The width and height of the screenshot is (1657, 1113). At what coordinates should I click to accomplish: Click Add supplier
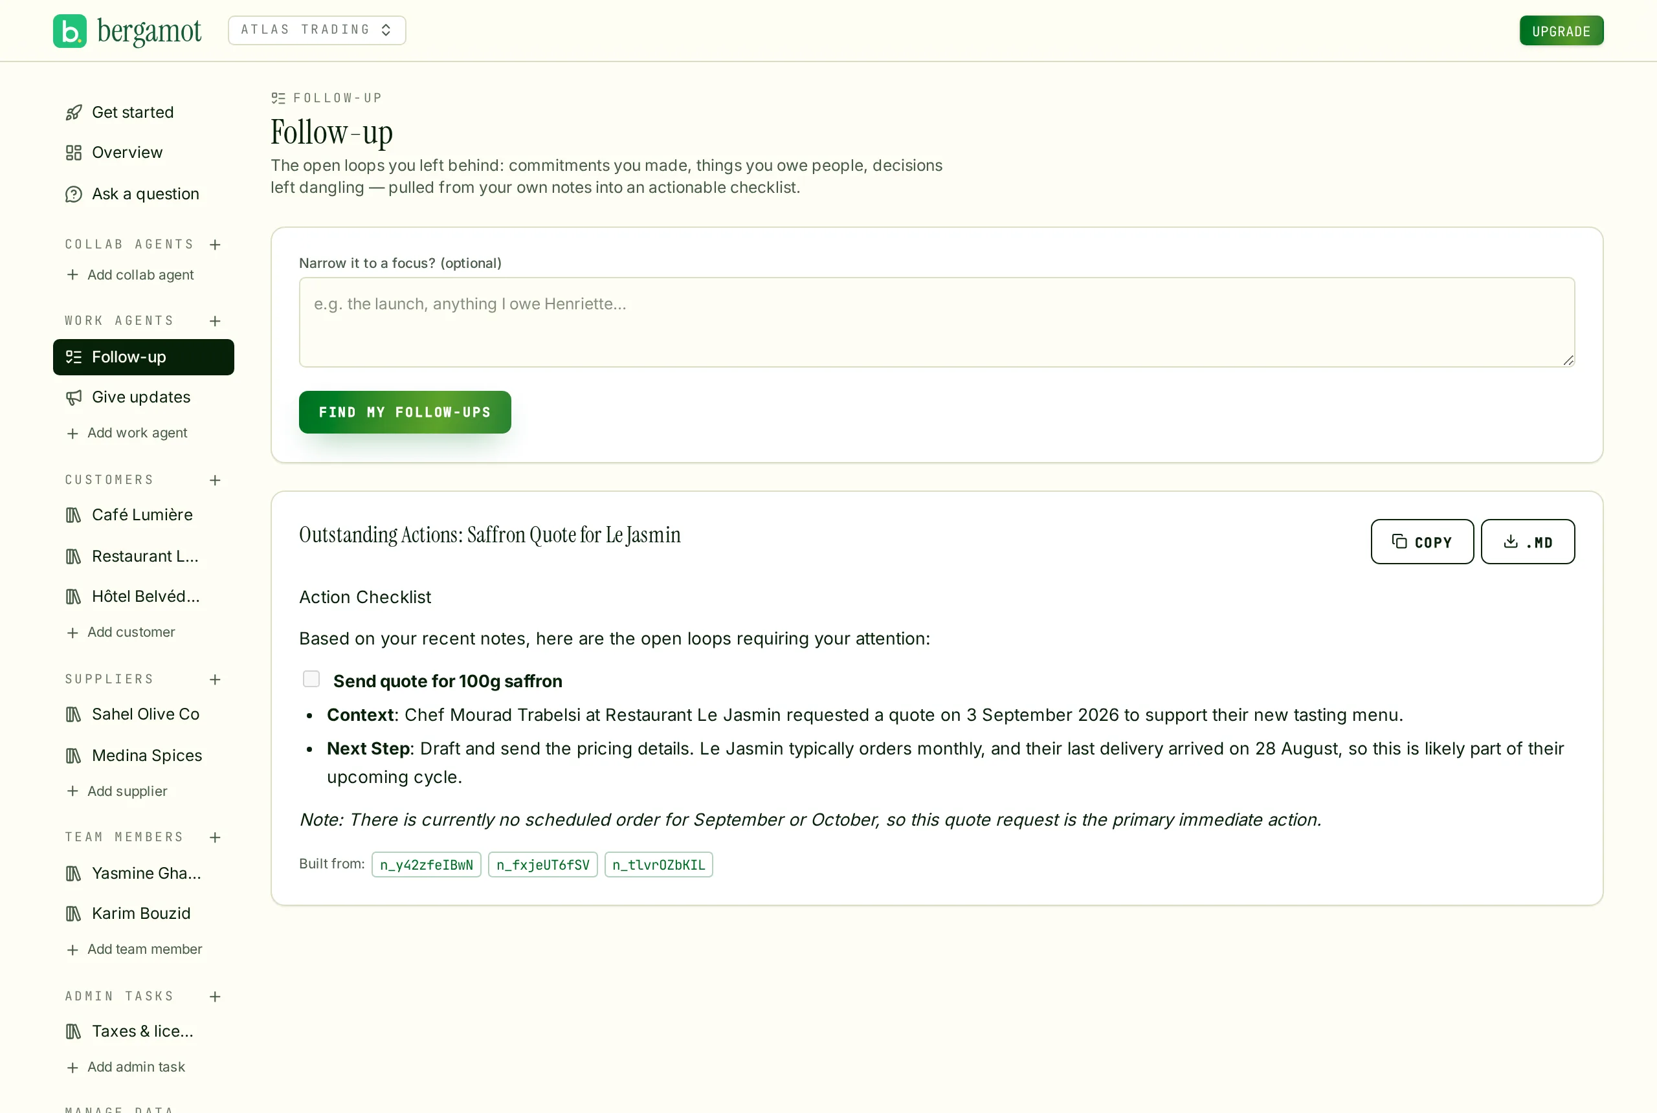(118, 791)
